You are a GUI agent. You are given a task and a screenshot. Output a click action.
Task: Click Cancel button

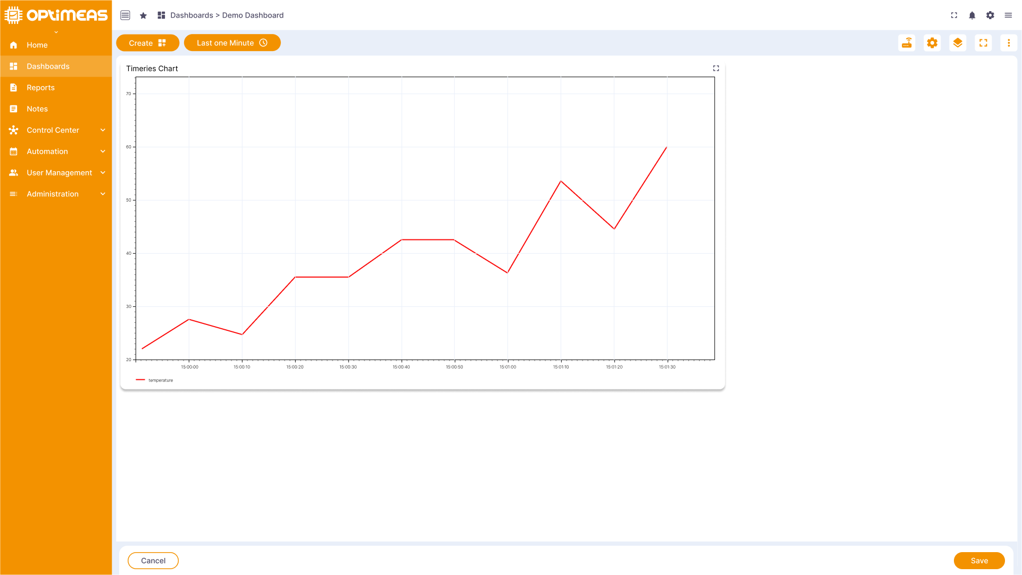(153, 561)
